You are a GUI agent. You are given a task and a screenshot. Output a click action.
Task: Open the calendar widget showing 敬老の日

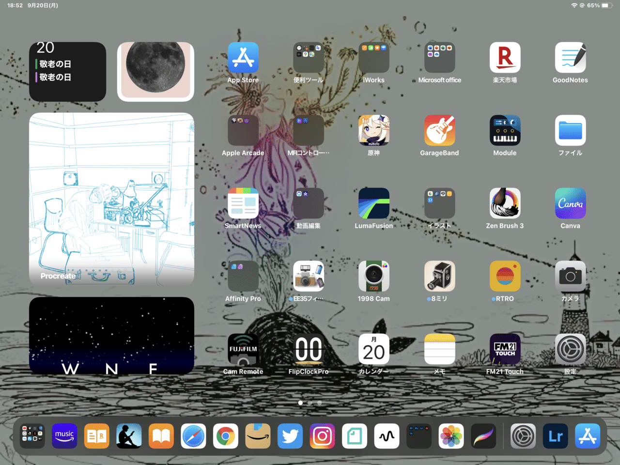(68, 72)
